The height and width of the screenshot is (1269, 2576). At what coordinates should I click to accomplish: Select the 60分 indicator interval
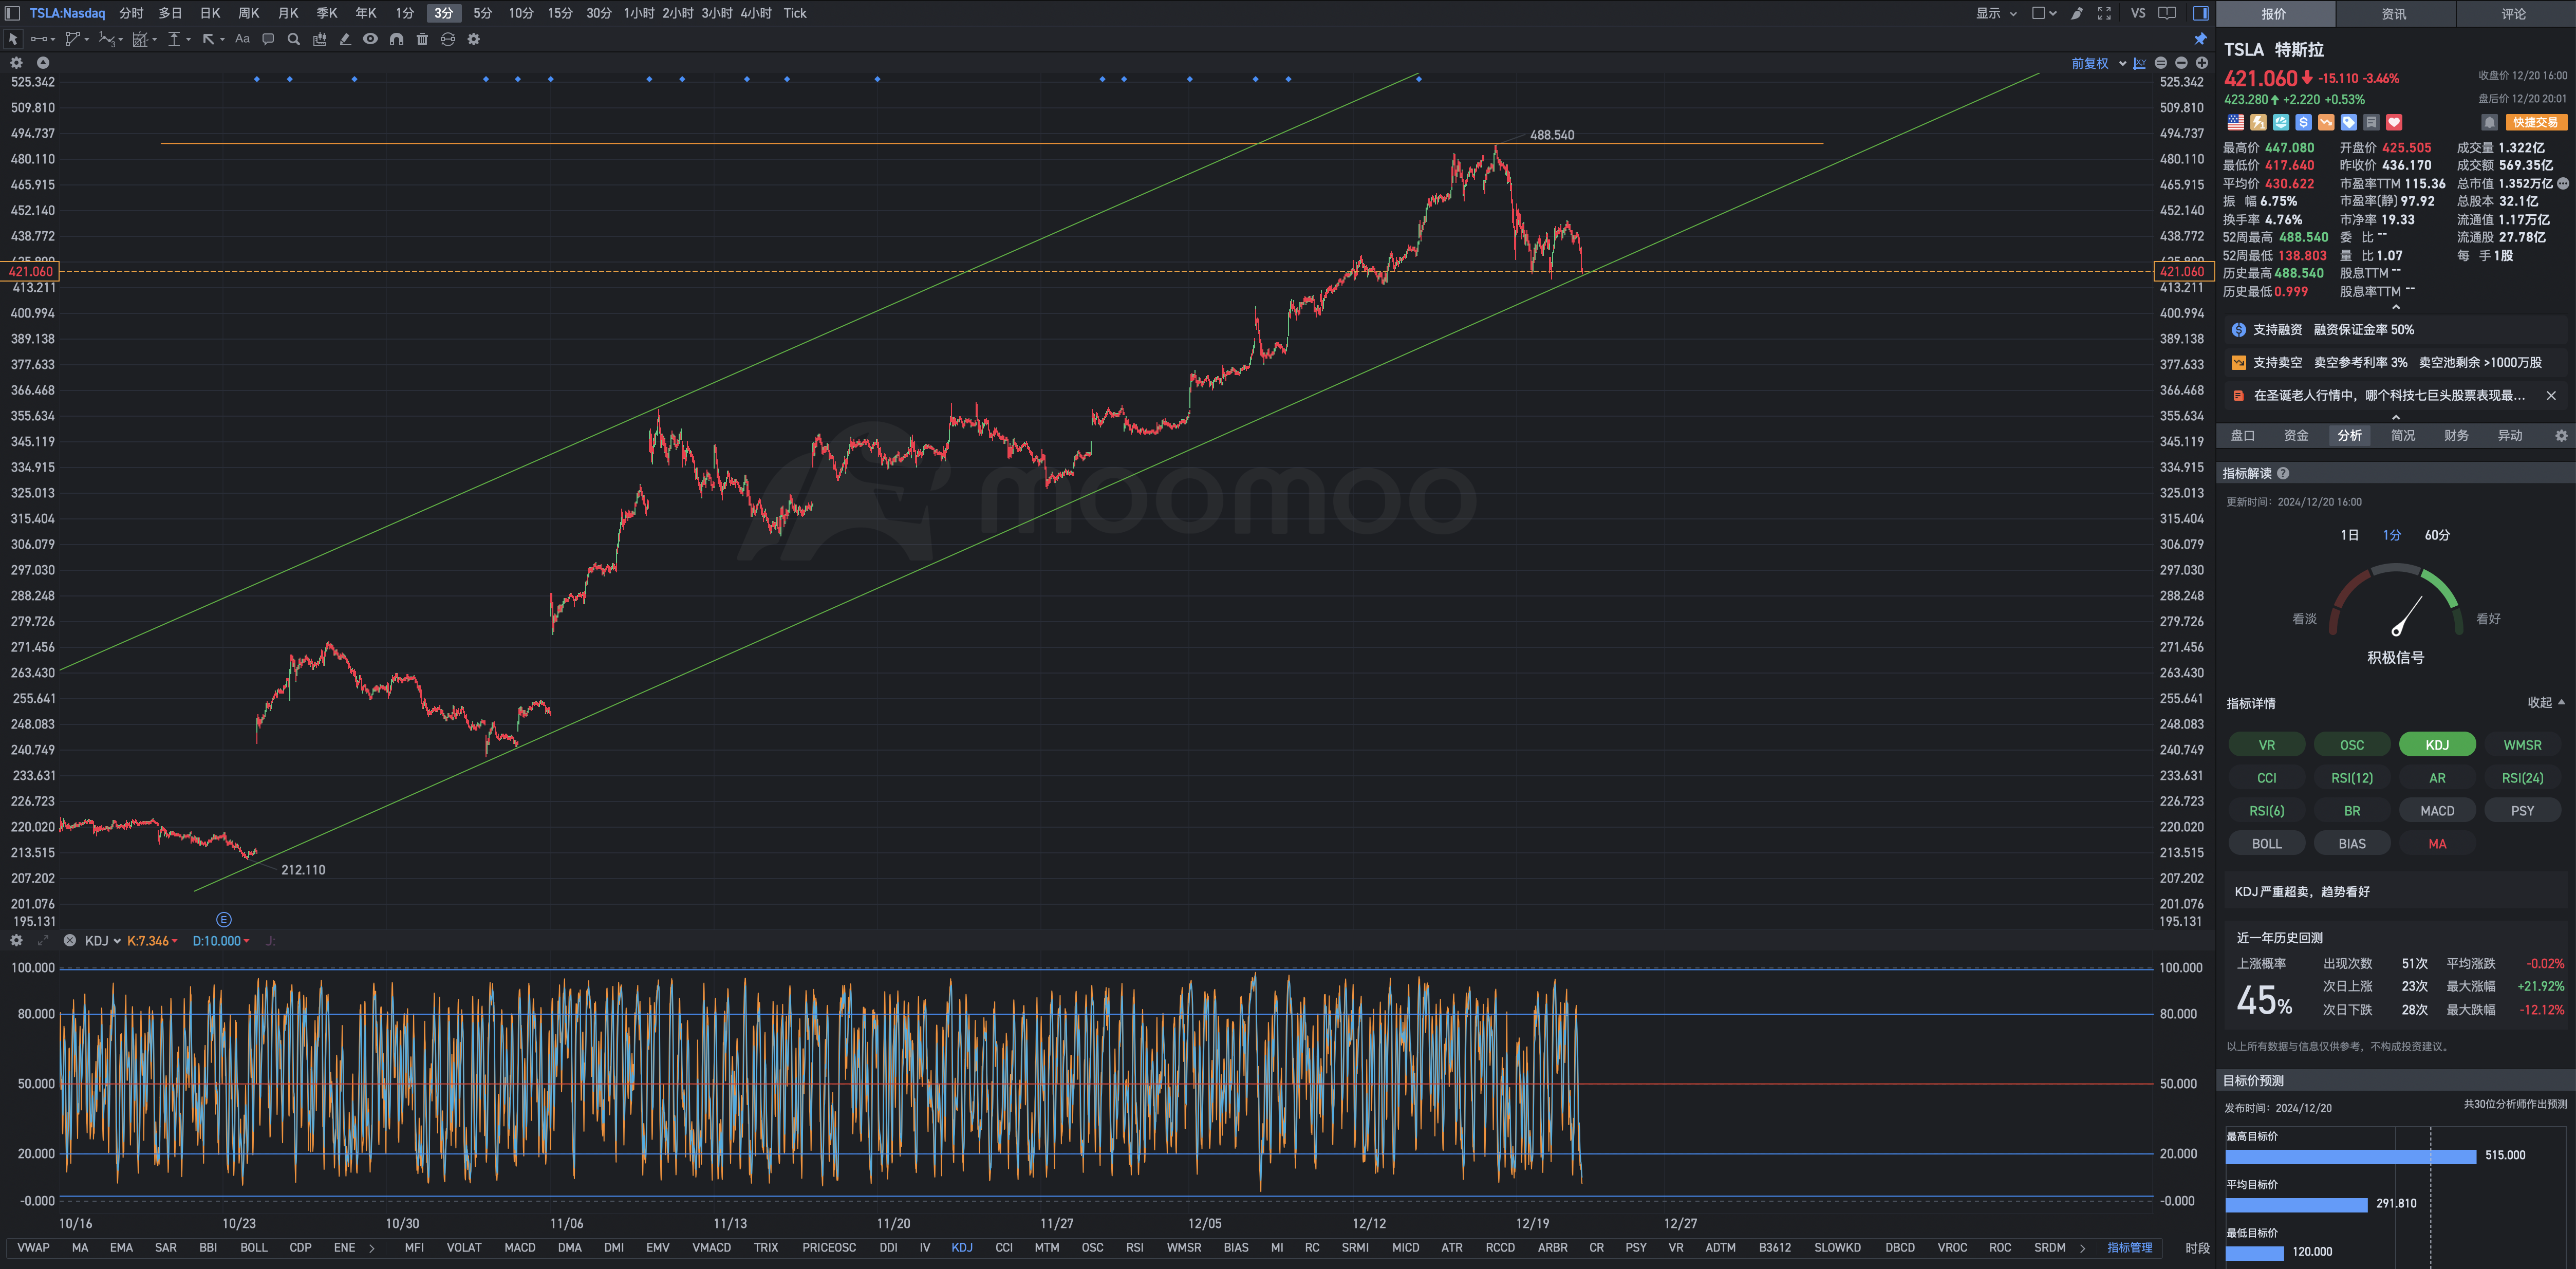pos(2437,535)
